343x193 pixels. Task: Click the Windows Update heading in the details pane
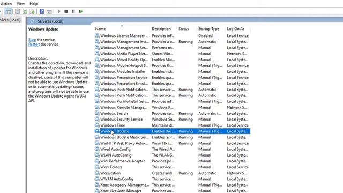pyautogui.click(x=43, y=29)
